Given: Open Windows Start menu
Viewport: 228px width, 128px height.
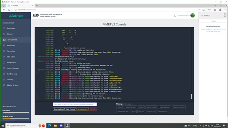Looking at the screenshot, I should [3, 126].
